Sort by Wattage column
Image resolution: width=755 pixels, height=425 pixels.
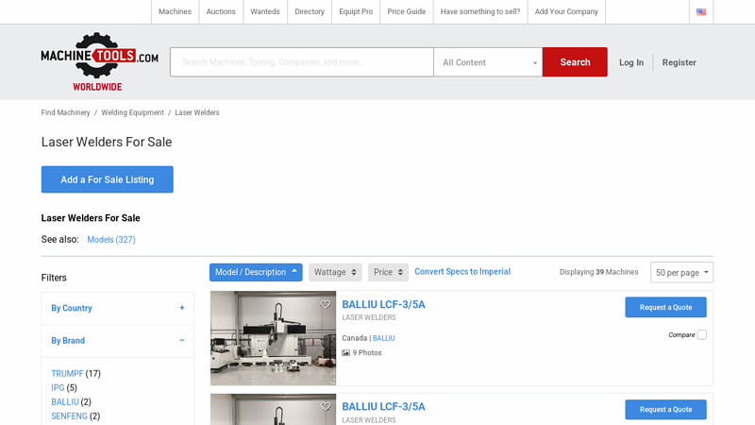(335, 272)
